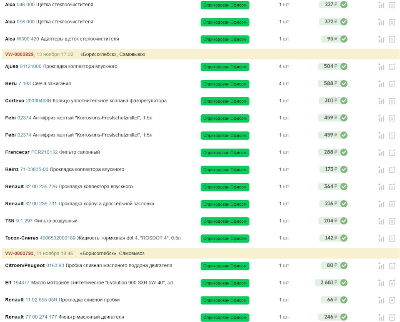Image resolution: width=400 pixels, height=322 pixels.
Task: Open part number 82 00 236 726 link
Action: pyautogui.click(x=41, y=186)
